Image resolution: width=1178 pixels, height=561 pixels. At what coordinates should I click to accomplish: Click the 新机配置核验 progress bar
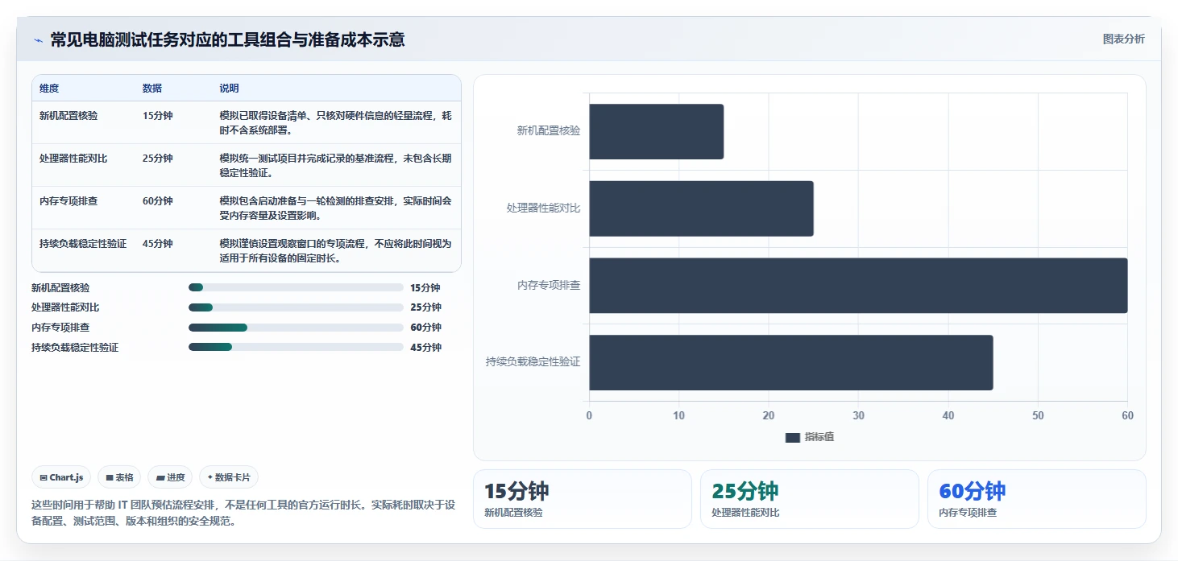coord(296,287)
